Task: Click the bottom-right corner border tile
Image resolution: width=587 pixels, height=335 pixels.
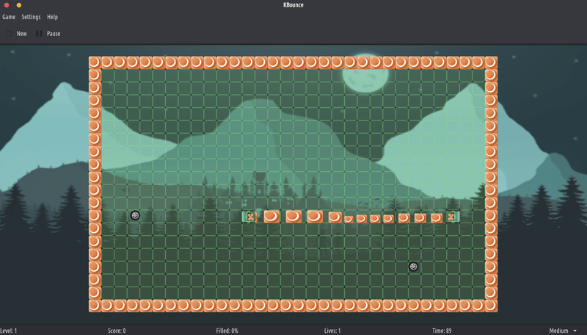Action: (491, 305)
